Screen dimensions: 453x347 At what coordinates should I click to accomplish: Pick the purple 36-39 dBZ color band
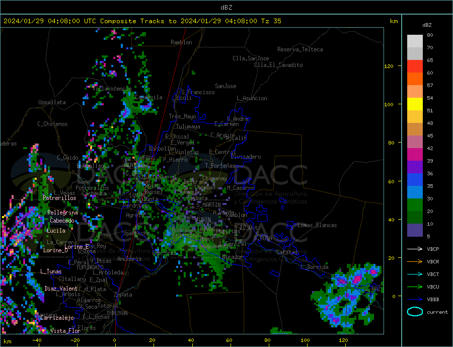coord(415,167)
